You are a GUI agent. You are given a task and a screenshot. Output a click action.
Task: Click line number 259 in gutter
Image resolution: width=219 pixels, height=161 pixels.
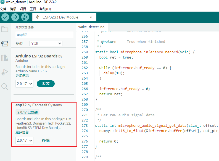85,52
